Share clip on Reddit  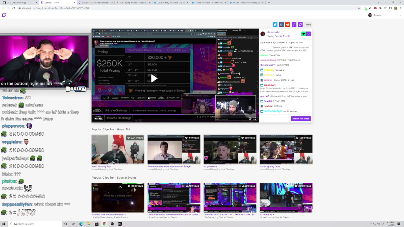point(288,24)
